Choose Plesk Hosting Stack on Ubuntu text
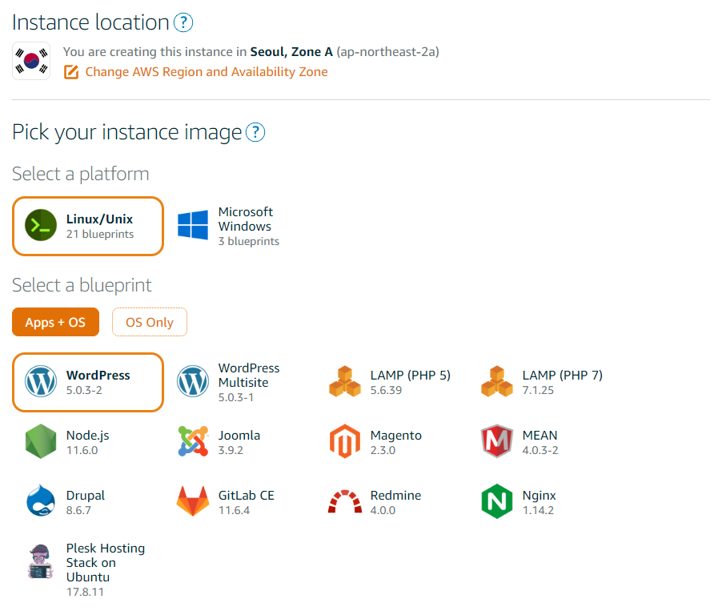 (106, 563)
